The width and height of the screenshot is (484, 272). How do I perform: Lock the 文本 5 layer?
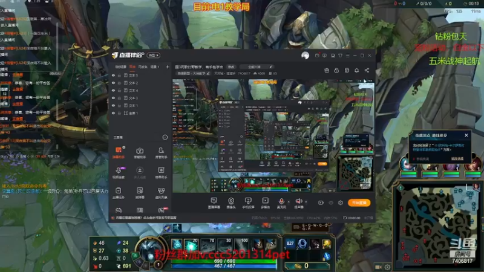click(x=119, y=75)
